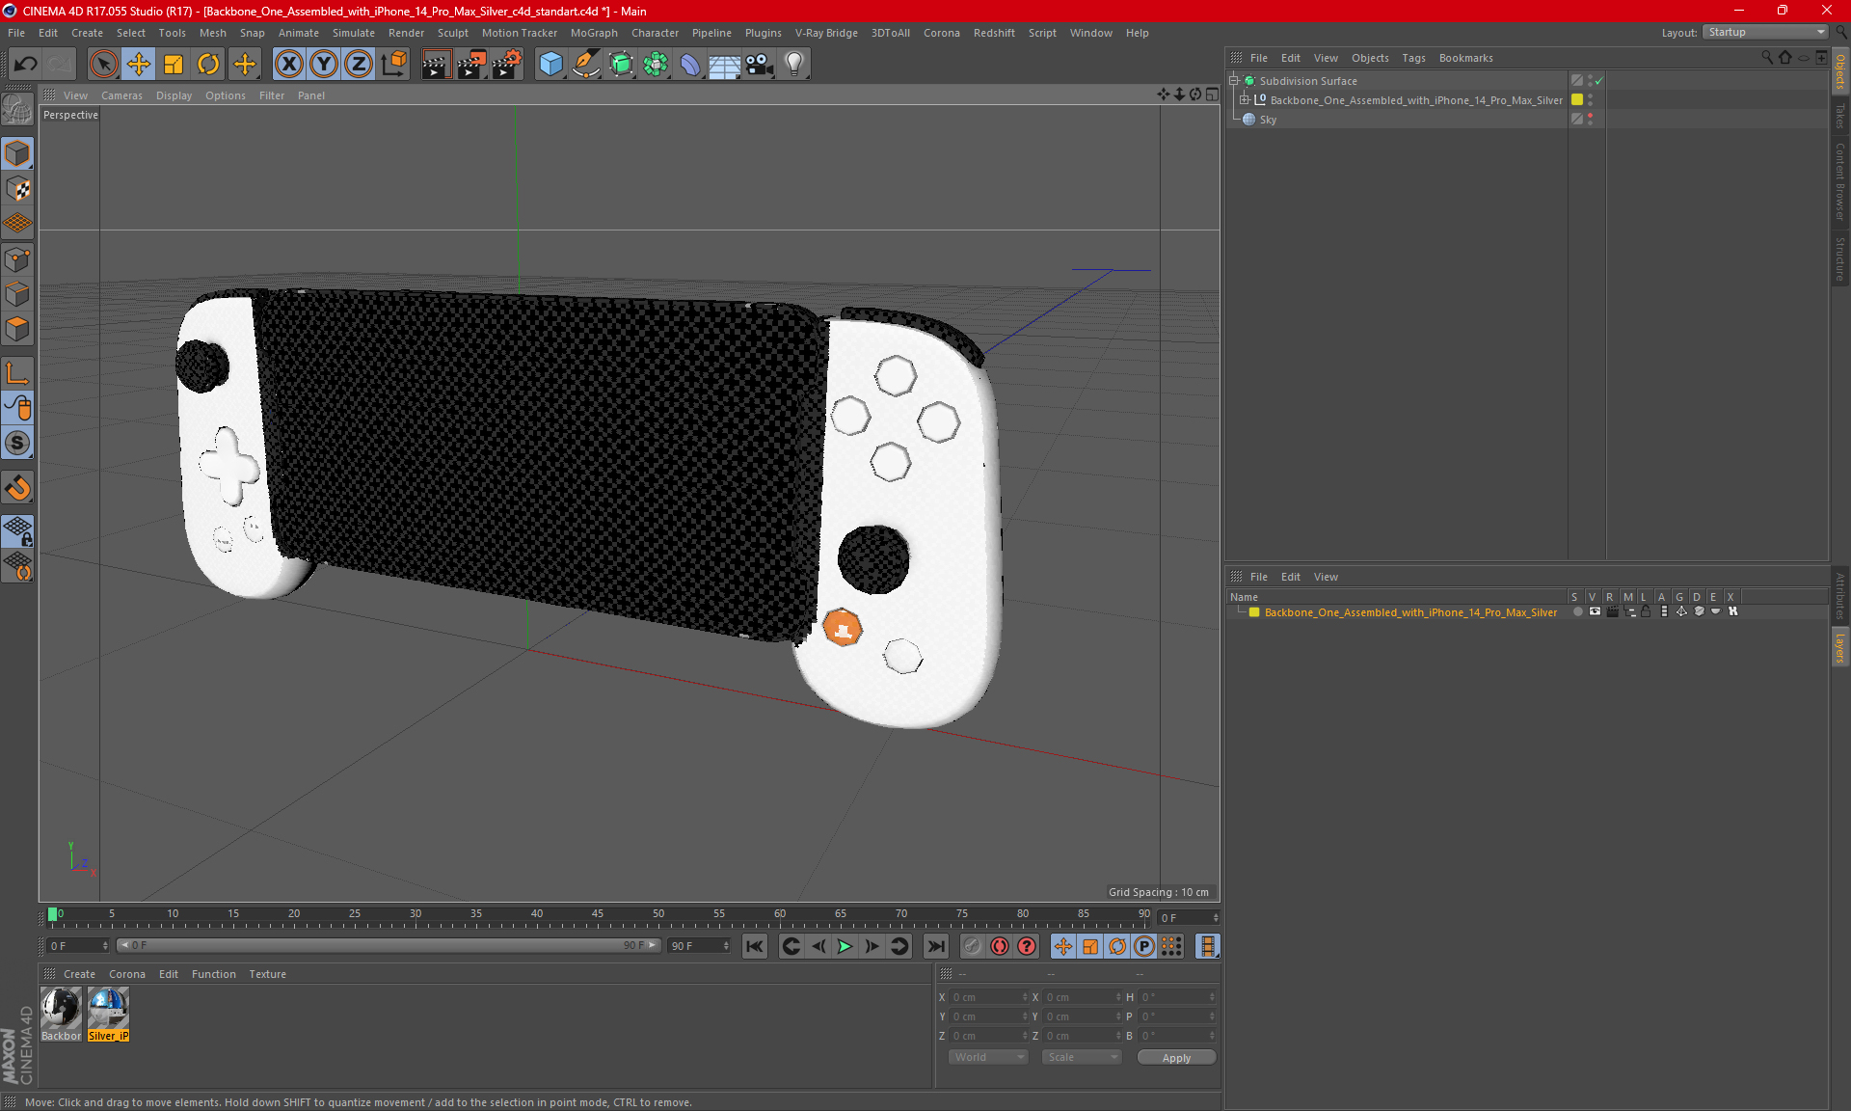
Task: Toggle Z axis lock
Action: (x=359, y=65)
